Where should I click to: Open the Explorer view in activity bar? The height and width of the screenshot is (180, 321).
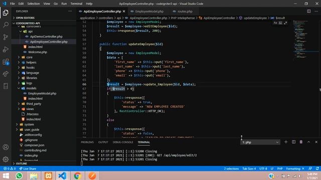point(6,12)
